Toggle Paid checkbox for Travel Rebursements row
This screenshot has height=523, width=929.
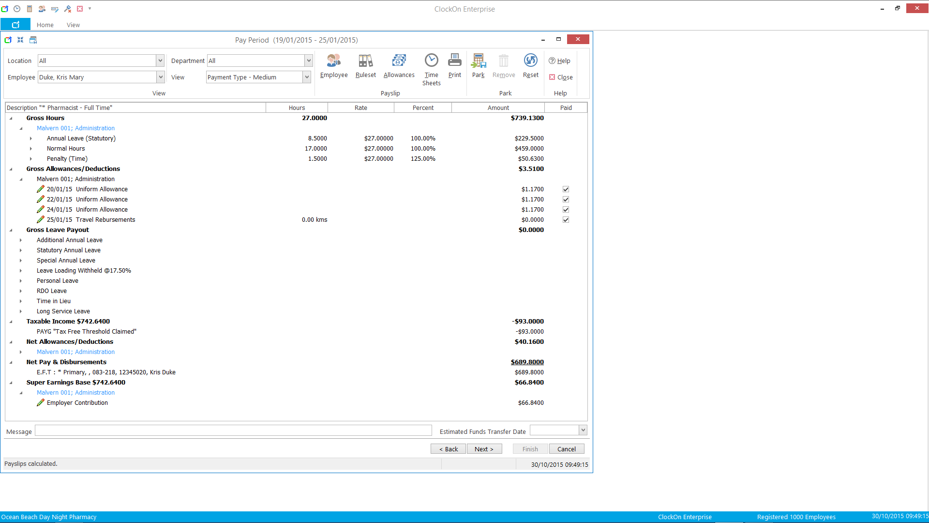(566, 220)
